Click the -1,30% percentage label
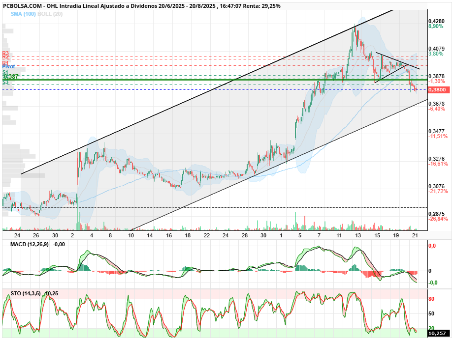 tap(437, 82)
